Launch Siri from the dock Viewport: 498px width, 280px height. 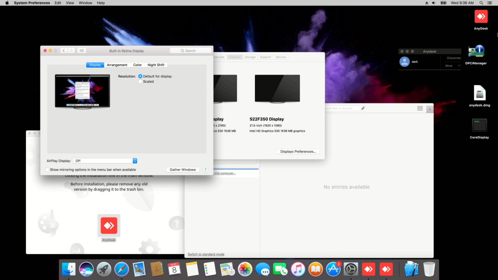(86, 269)
